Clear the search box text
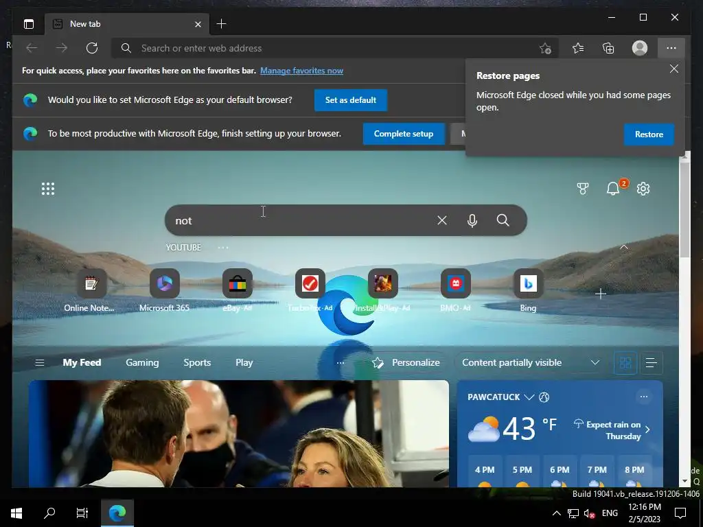703x527 pixels. pos(442,220)
